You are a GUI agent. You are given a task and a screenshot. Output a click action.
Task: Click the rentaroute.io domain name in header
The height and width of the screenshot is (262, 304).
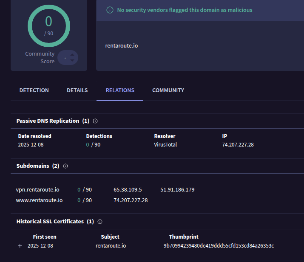tap(121, 46)
